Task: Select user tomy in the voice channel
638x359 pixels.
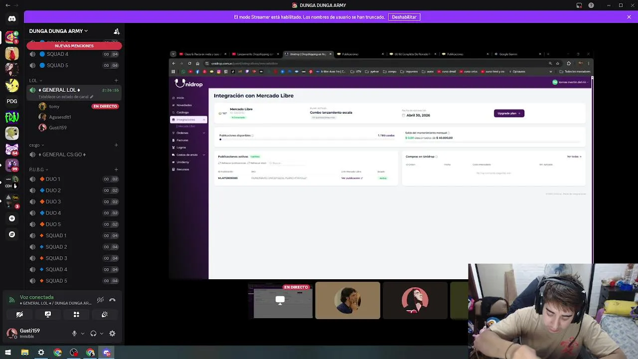Action: pos(54,106)
